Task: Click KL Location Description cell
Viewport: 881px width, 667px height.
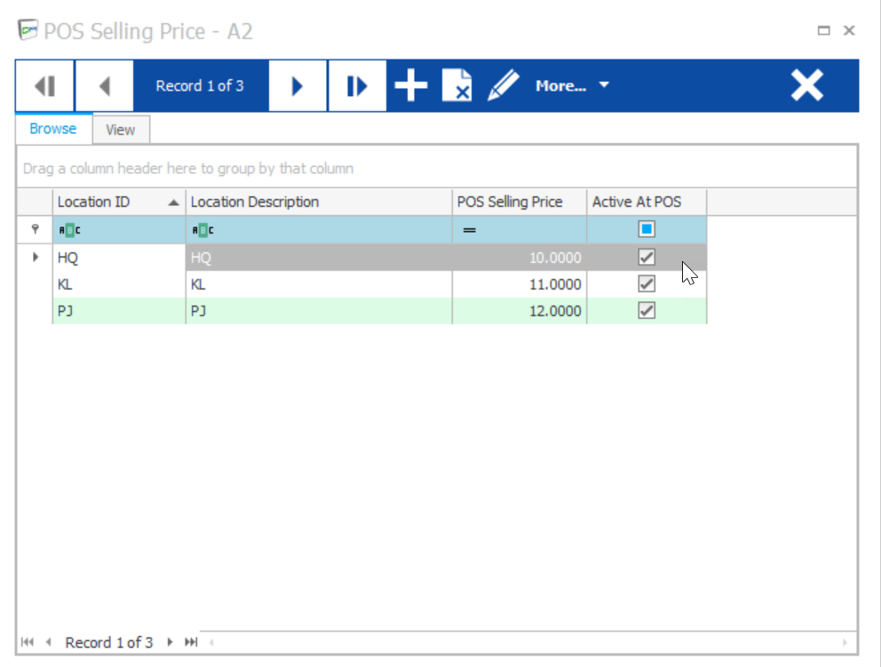Action: [319, 284]
